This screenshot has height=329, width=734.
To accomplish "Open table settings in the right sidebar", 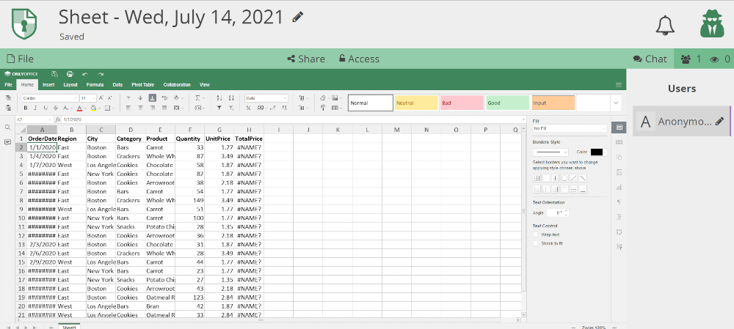I will 619,142.
